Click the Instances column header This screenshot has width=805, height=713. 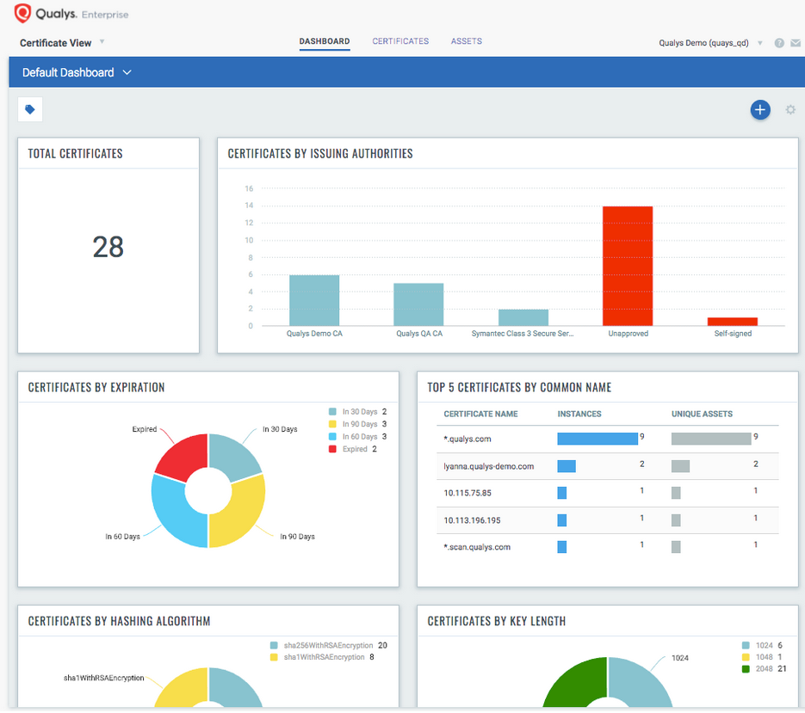[x=579, y=414]
